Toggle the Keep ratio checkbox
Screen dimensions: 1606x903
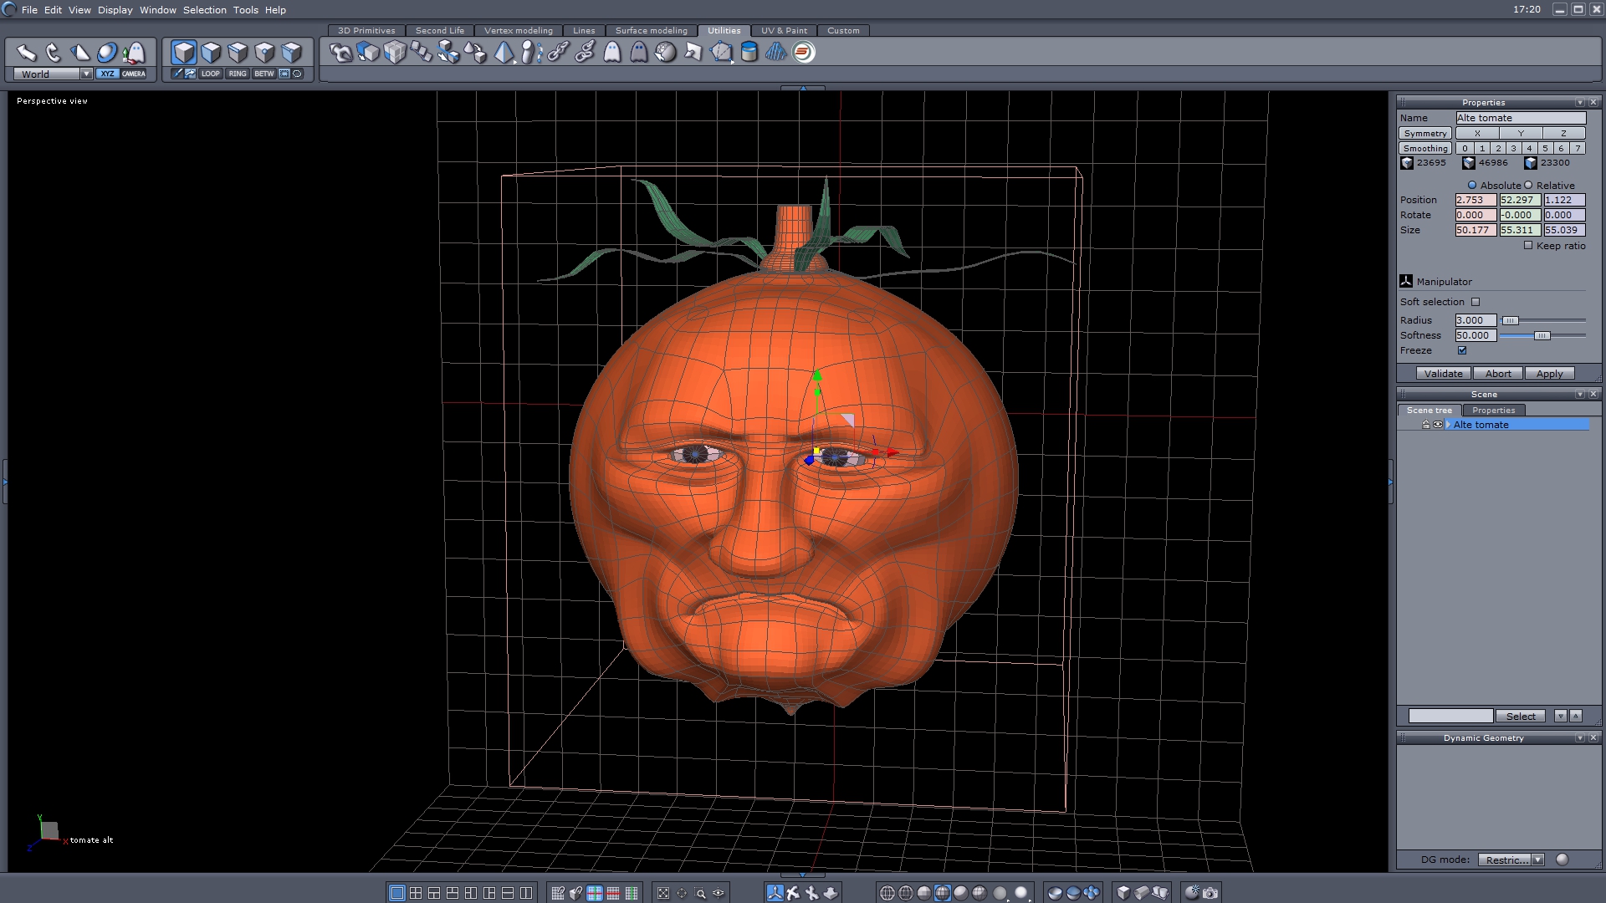click(x=1528, y=245)
